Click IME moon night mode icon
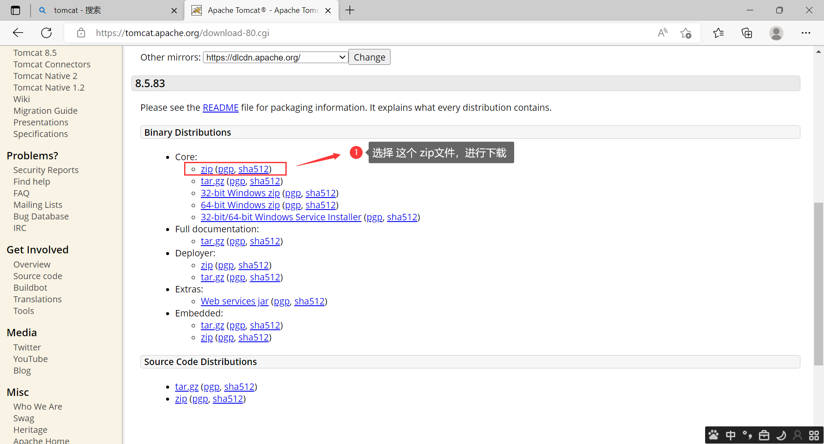The width and height of the screenshot is (824, 444). pyautogui.click(x=781, y=435)
